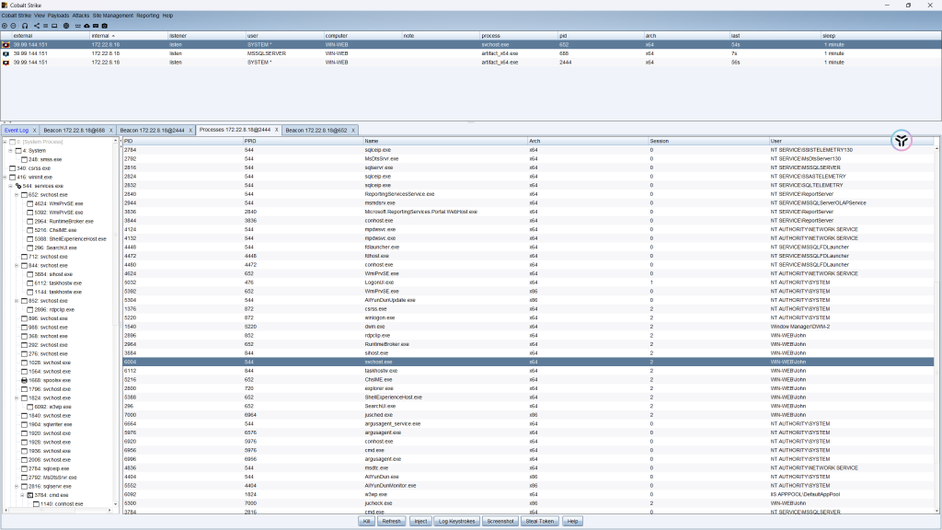Click the Screenshot button
This screenshot has width=942, height=530.
(x=500, y=521)
